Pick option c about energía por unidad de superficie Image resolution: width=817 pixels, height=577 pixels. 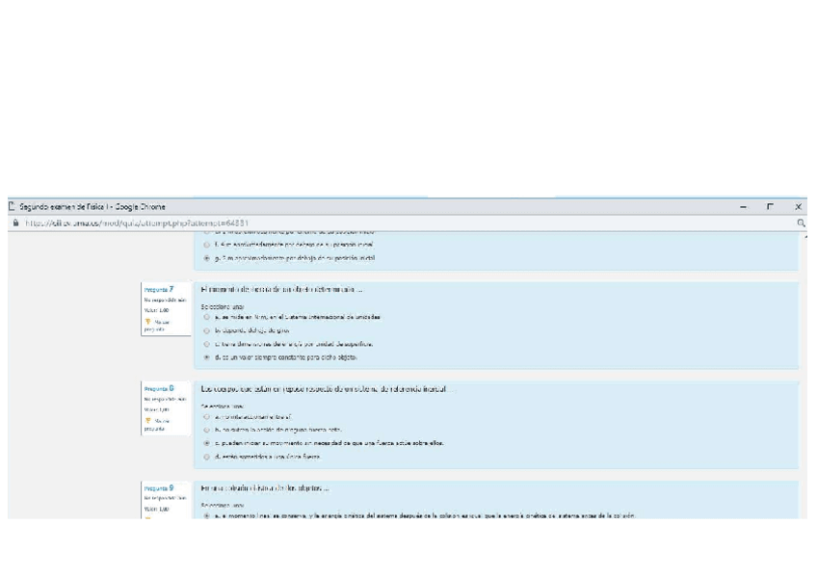click(x=206, y=343)
